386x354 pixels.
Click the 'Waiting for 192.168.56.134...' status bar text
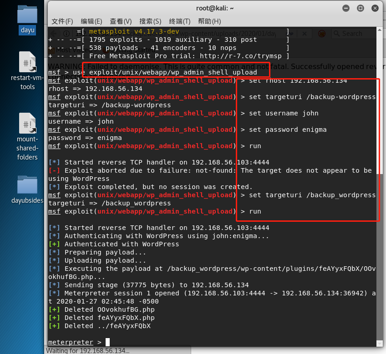88,350
